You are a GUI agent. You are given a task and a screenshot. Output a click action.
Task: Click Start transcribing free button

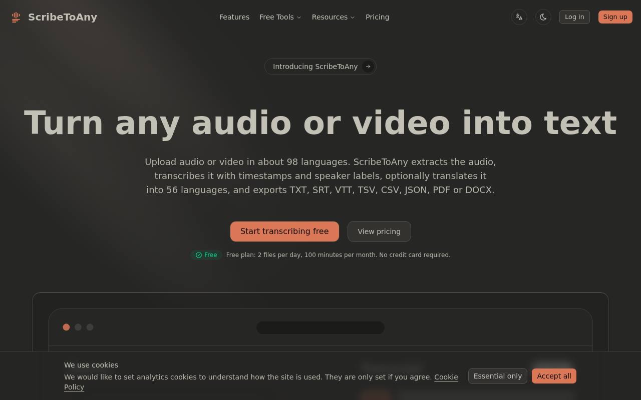coord(284,231)
